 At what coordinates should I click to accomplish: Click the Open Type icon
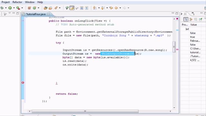(45, 8)
